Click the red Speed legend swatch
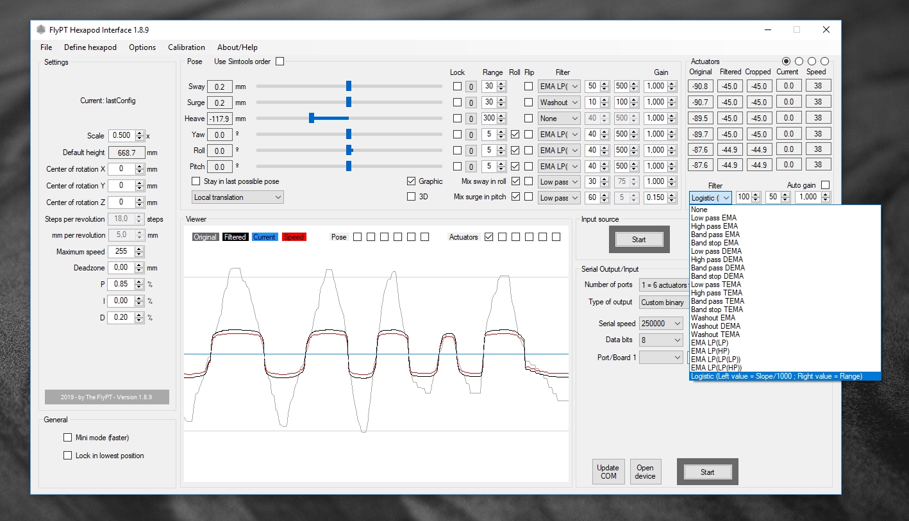 (294, 237)
